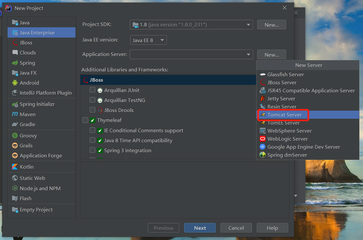Enable IE Conditional Comments support checkbox
Viewport: 363px width, 240px height.
point(92,130)
